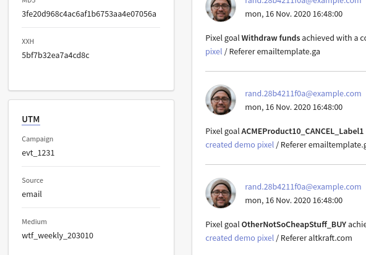Click the MD5 hash value
366x255 pixels.
(x=89, y=14)
